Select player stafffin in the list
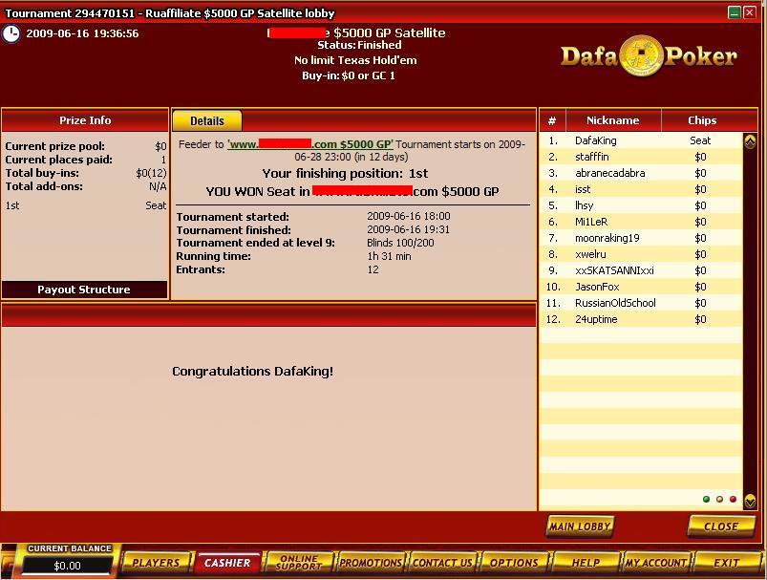 coord(641,157)
